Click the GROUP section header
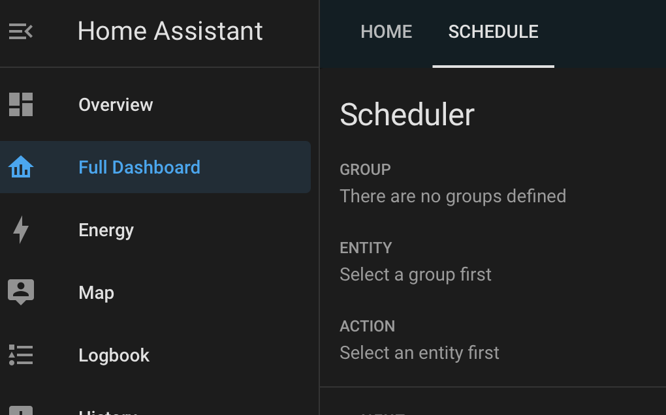 point(365,170)
